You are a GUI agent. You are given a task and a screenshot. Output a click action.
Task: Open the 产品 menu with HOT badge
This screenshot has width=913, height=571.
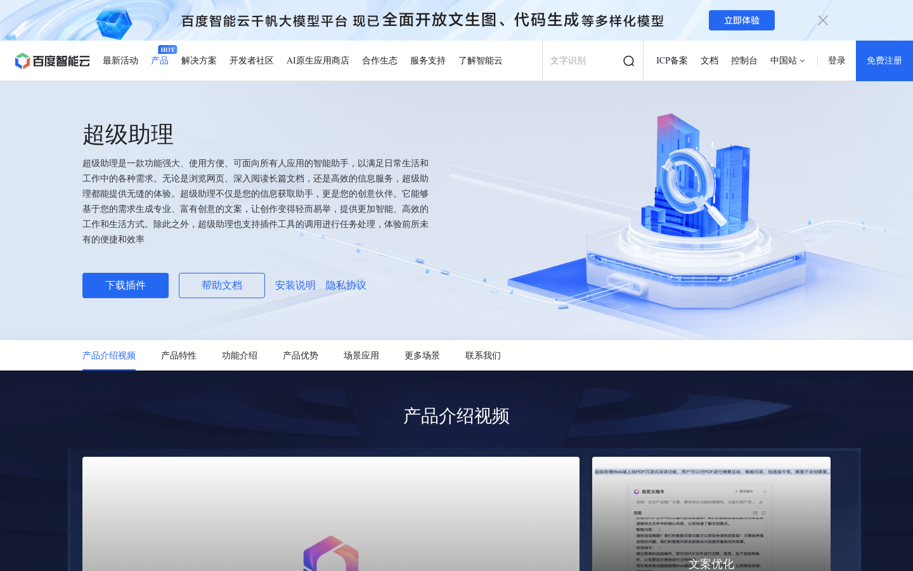pos(160,61)
